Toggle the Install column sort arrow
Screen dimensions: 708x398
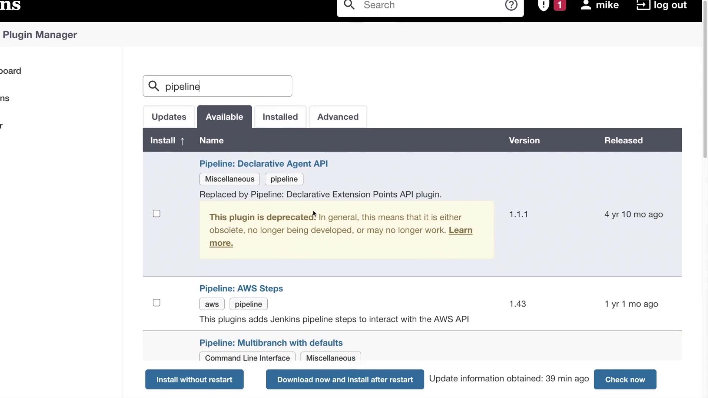point(182,141)
